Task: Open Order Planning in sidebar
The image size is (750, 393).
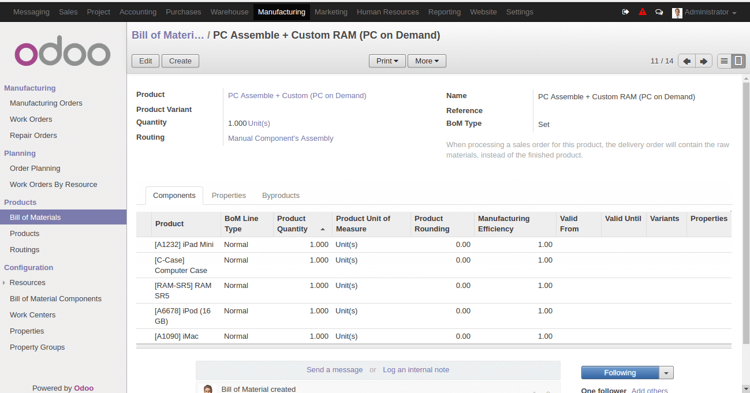Action: pos(35,169)
